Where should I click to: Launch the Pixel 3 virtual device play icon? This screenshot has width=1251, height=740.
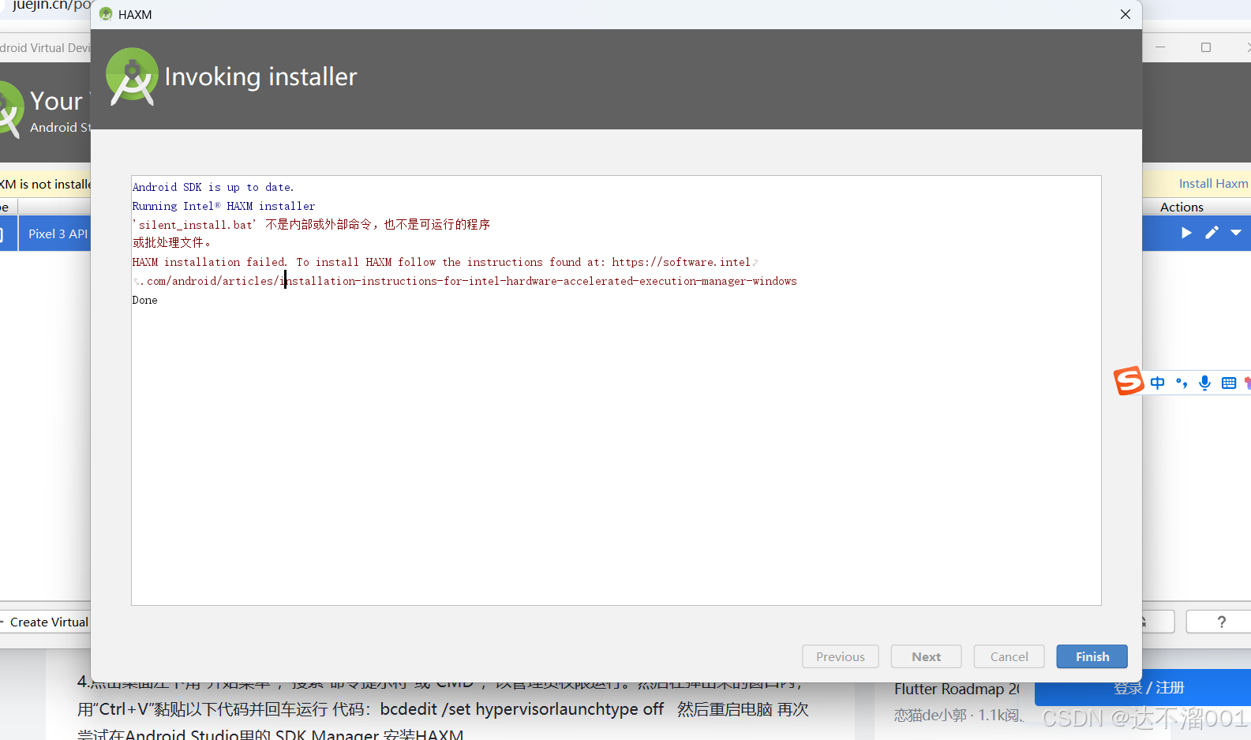tap(1185, 233)
